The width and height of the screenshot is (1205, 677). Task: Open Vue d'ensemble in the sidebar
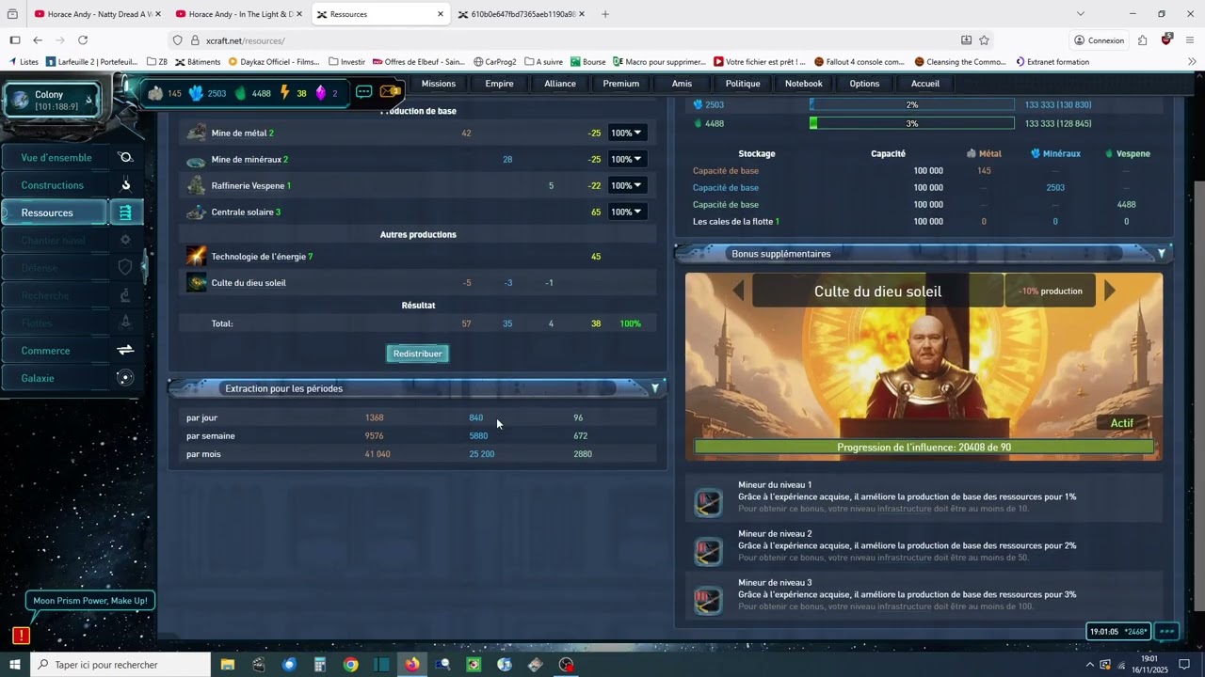point(56,158)
